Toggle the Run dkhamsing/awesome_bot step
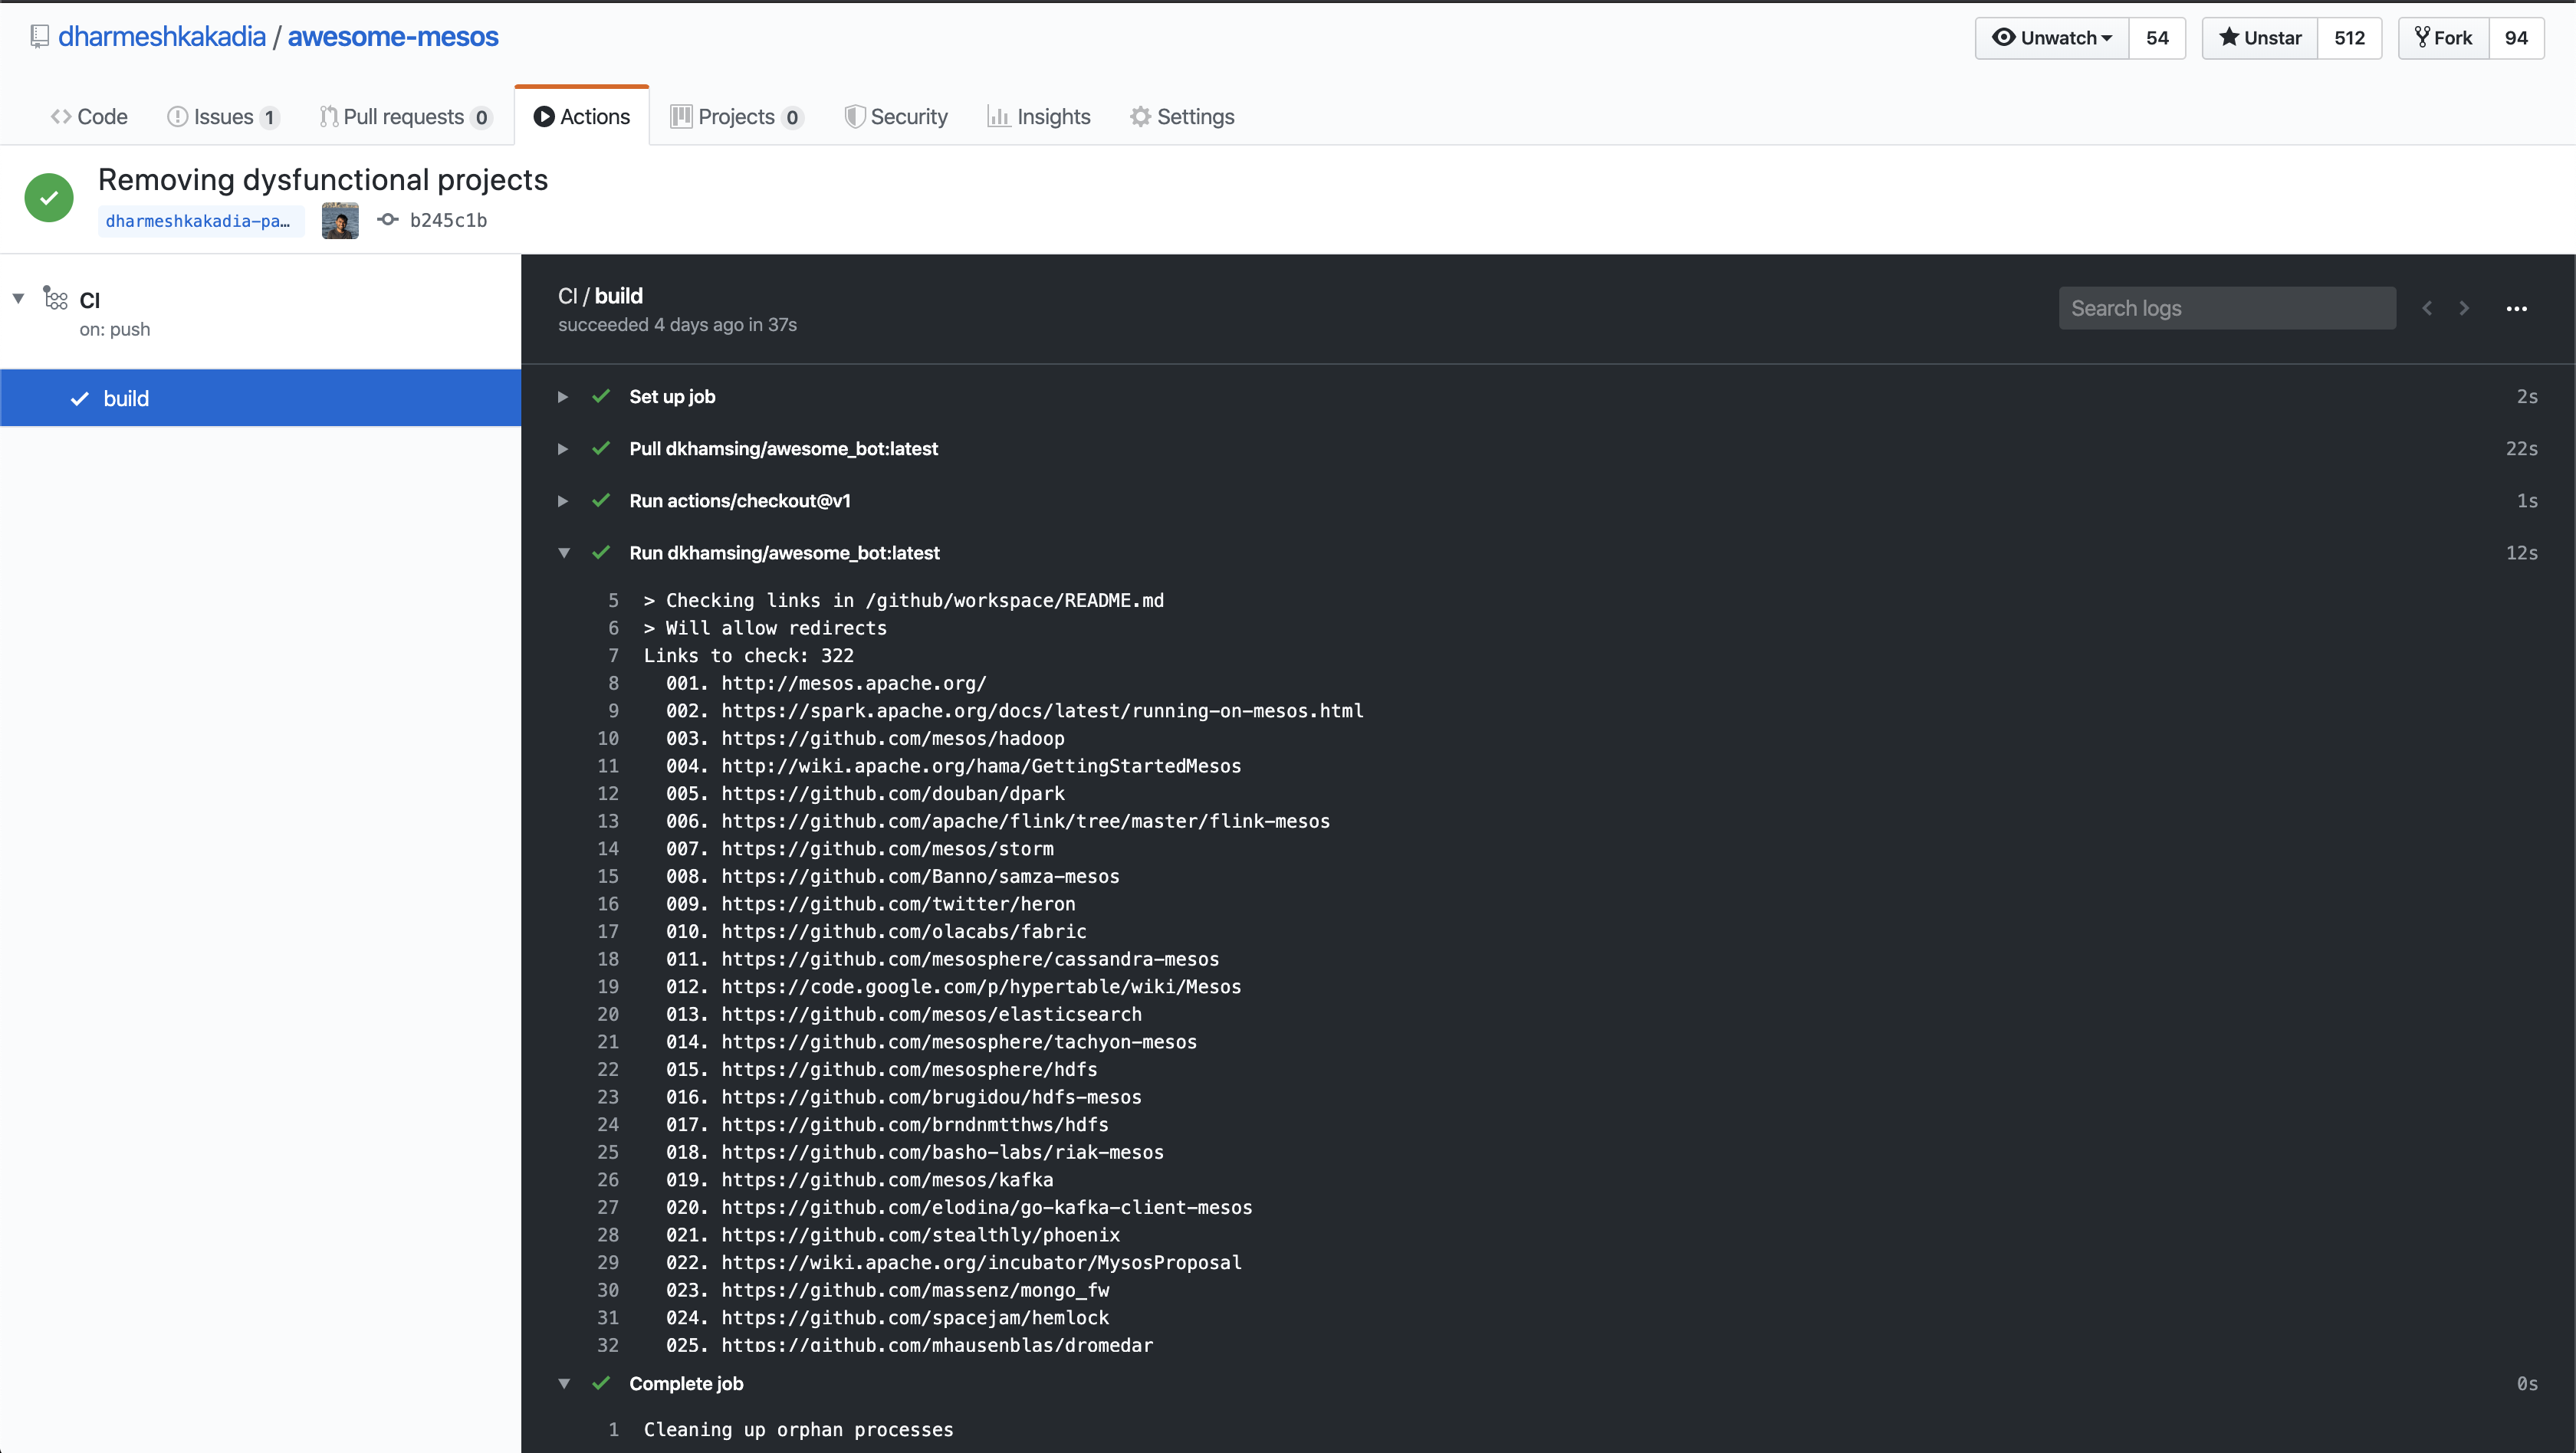Screen dimensions: 2576x1453 563,553
